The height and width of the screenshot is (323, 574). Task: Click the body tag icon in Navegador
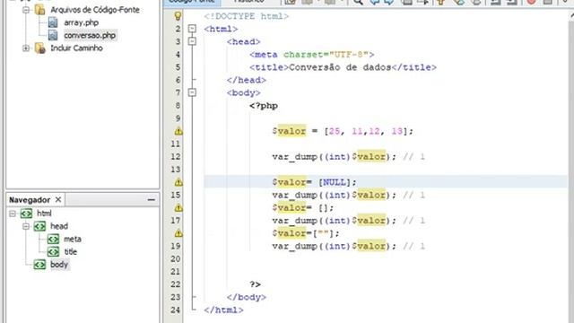(39, 265)
